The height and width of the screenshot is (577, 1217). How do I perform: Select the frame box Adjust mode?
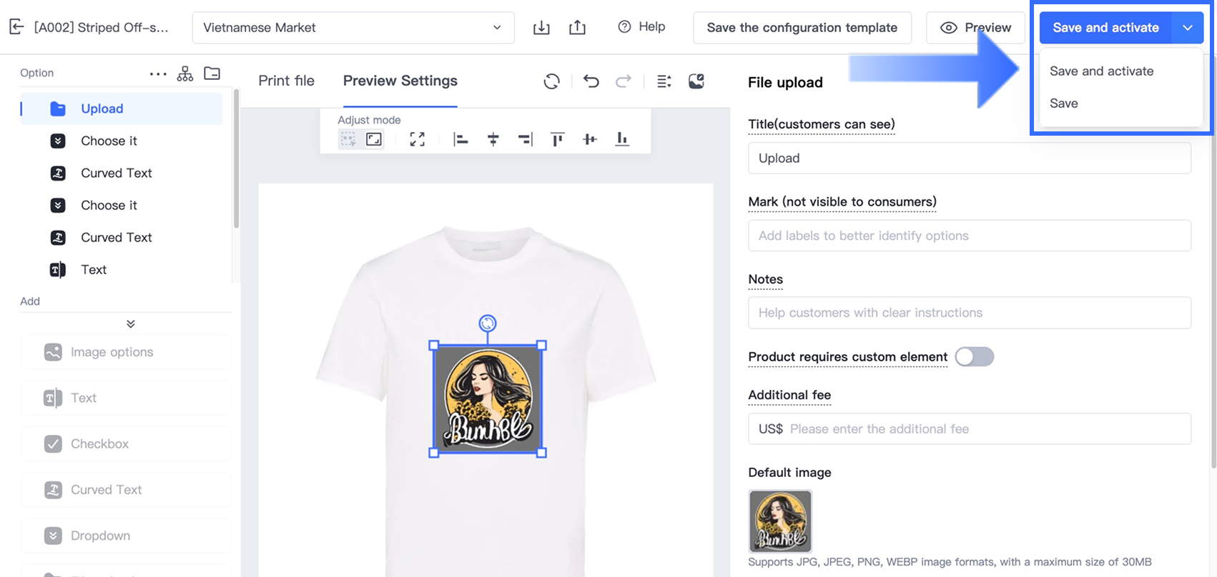click(x=374, y=139)
